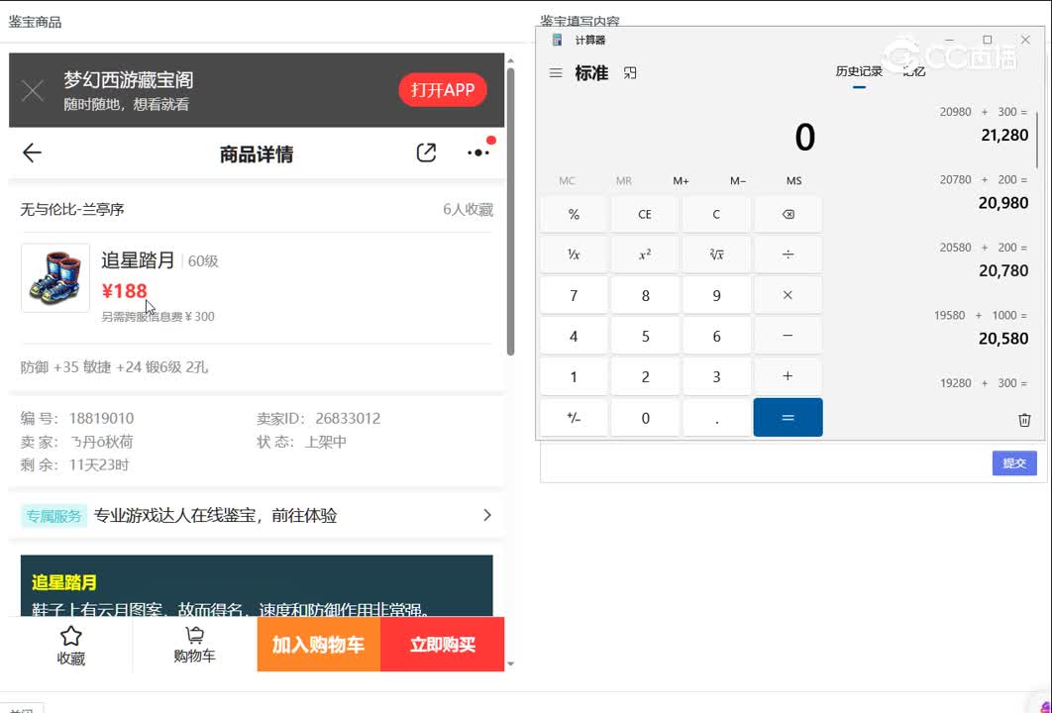Click calculator digit 0 key
This screenshot has width=1052, height=713.
coord(645,418)
